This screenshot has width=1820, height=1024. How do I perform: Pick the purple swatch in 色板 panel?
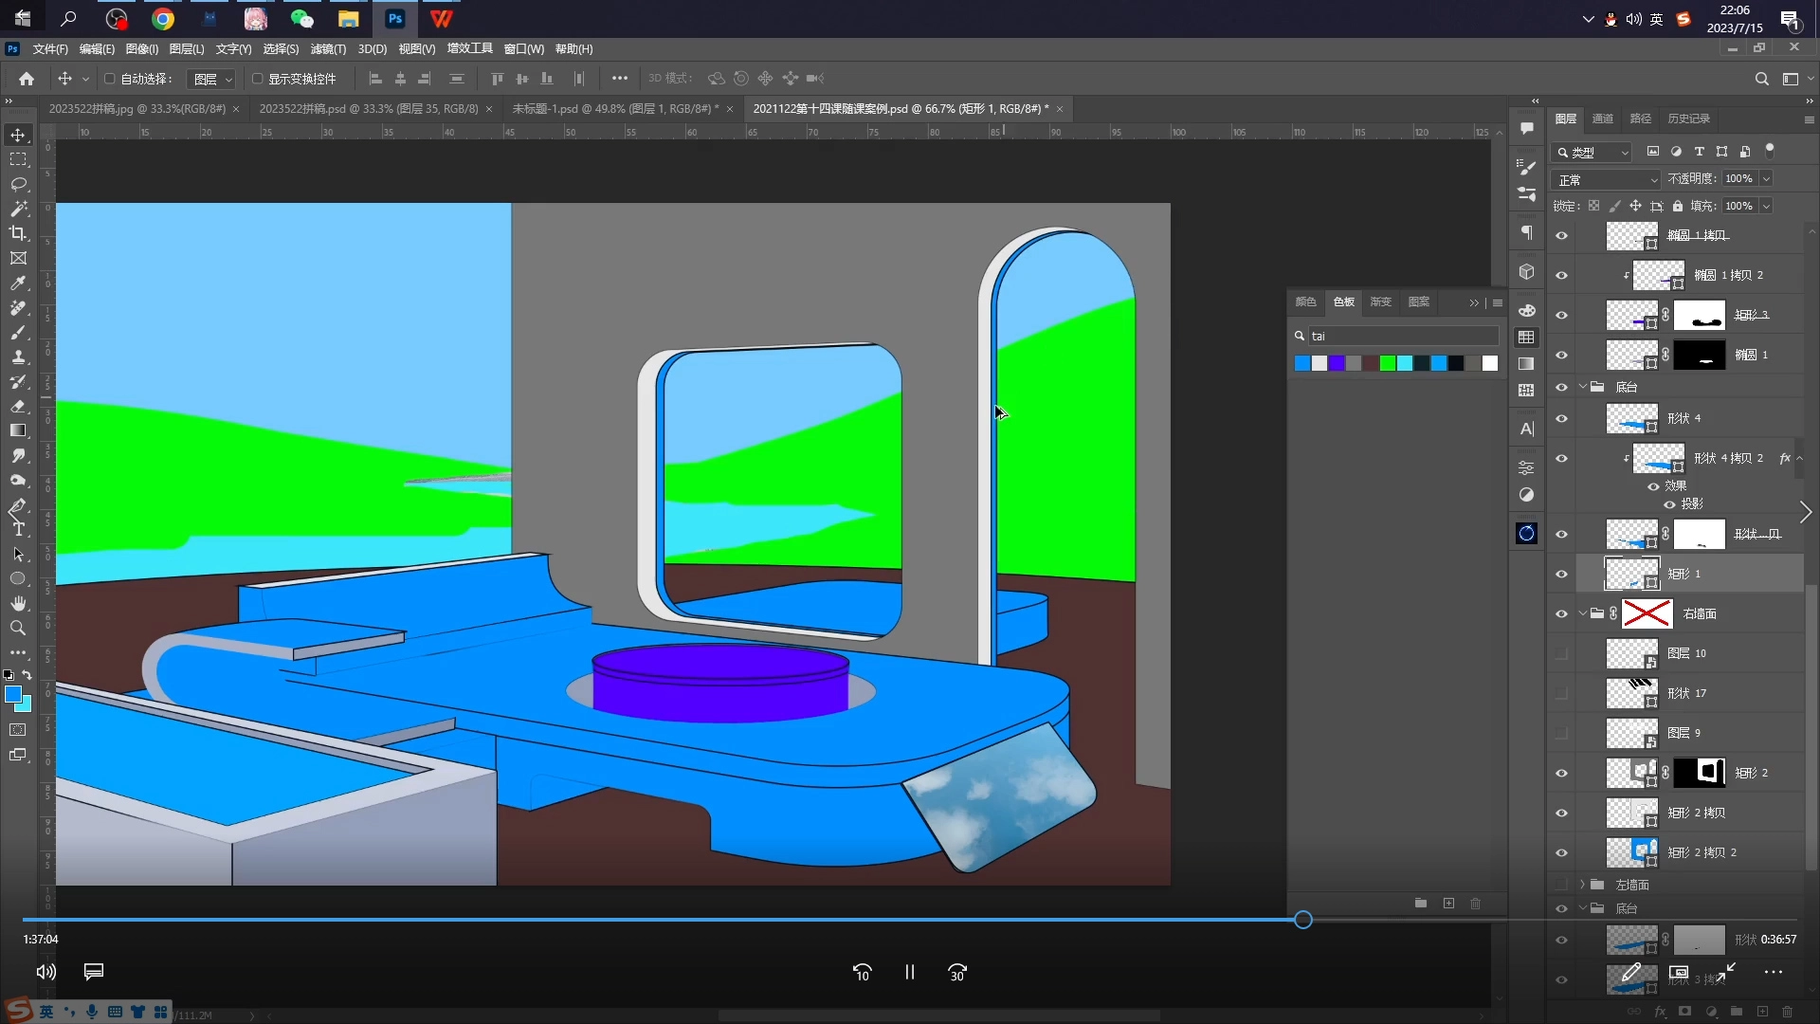(x=1337, y=363)
